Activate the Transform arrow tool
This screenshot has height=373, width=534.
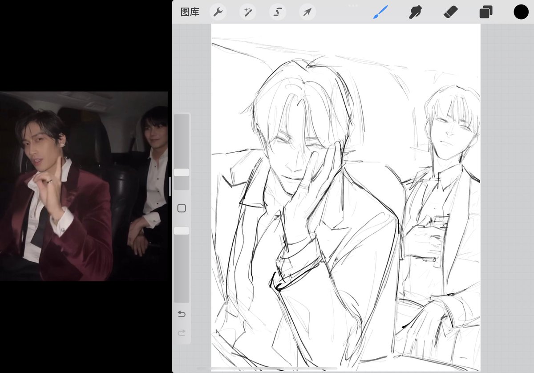pyautogui.click(x=307, y=12)
